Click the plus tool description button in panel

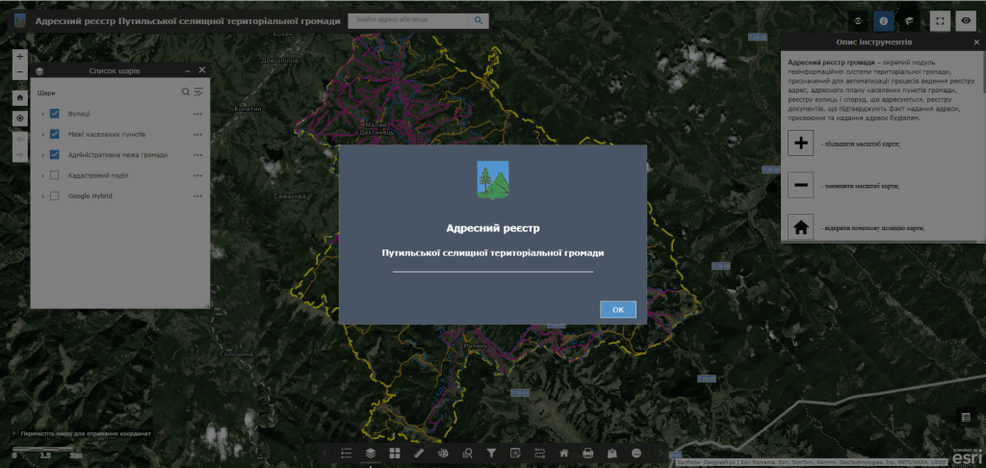tap(800, 143)
